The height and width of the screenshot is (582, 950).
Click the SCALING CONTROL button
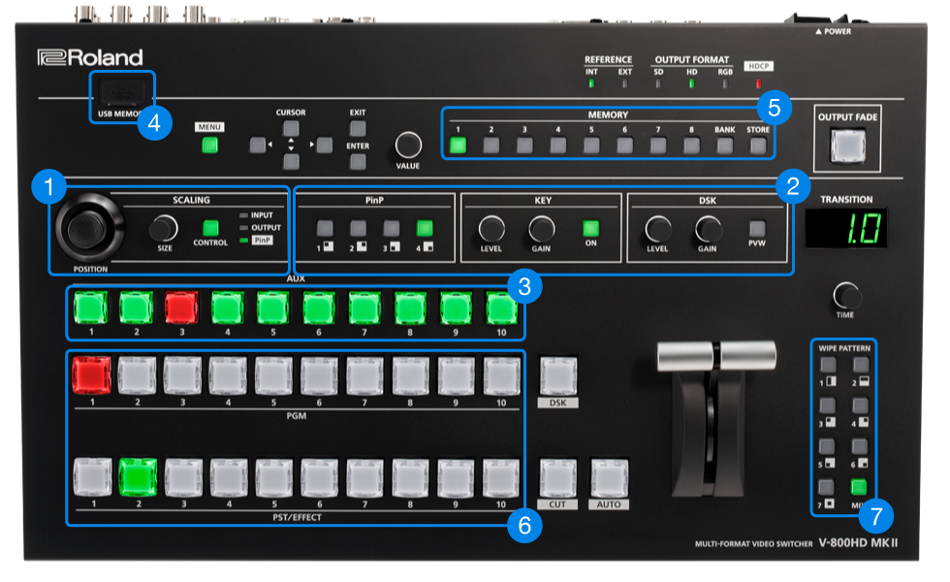coord(210,228)
